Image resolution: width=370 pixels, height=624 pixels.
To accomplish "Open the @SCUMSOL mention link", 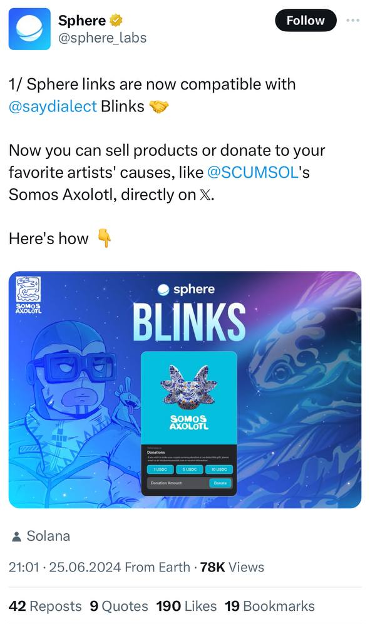I will click(252, 172).
